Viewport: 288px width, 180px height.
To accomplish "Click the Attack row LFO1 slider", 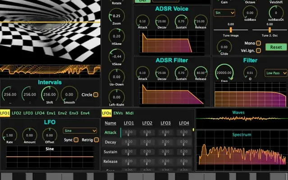I will (x=128, y=133).
